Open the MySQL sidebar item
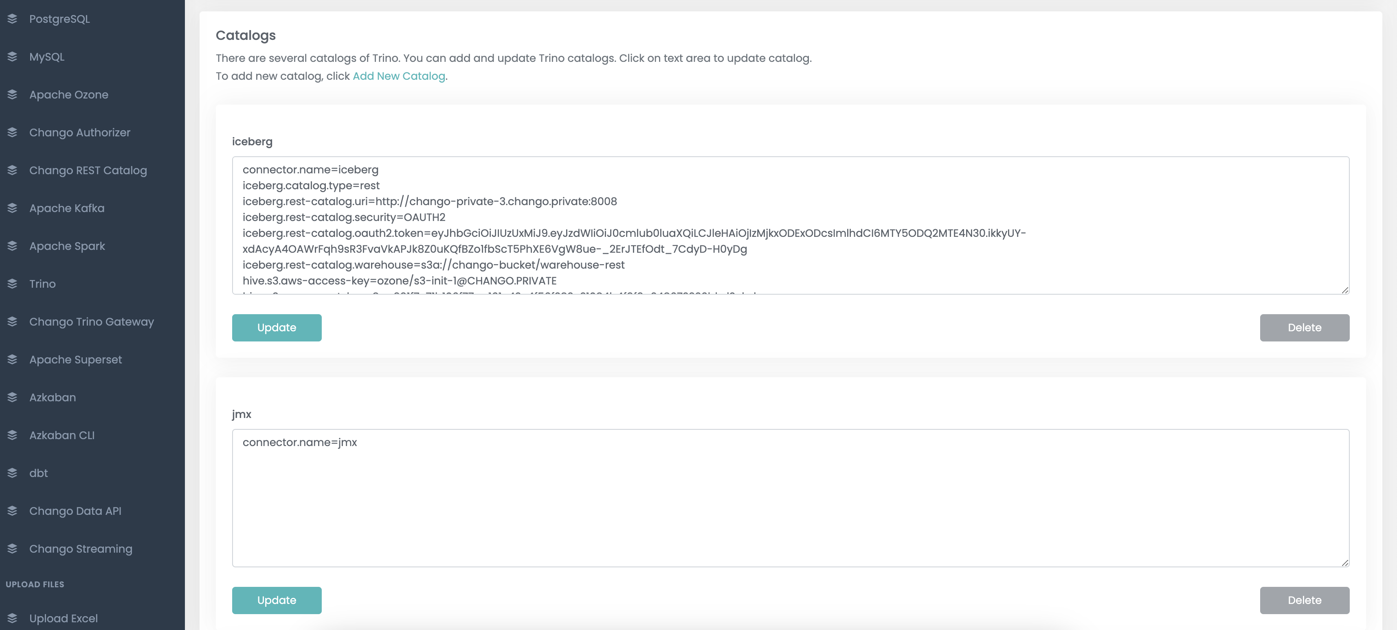The image size is (1397, 630). 47,57
